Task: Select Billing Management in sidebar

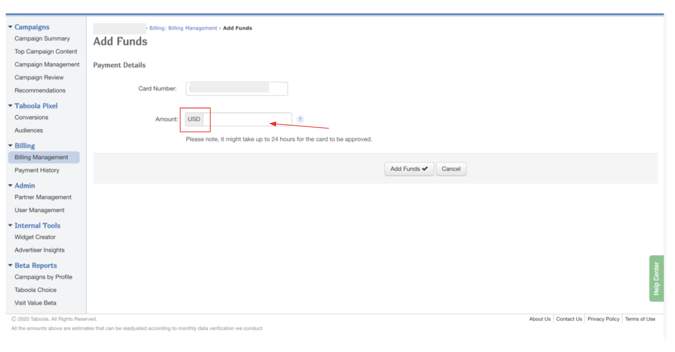Action: (x=44, y=157)
